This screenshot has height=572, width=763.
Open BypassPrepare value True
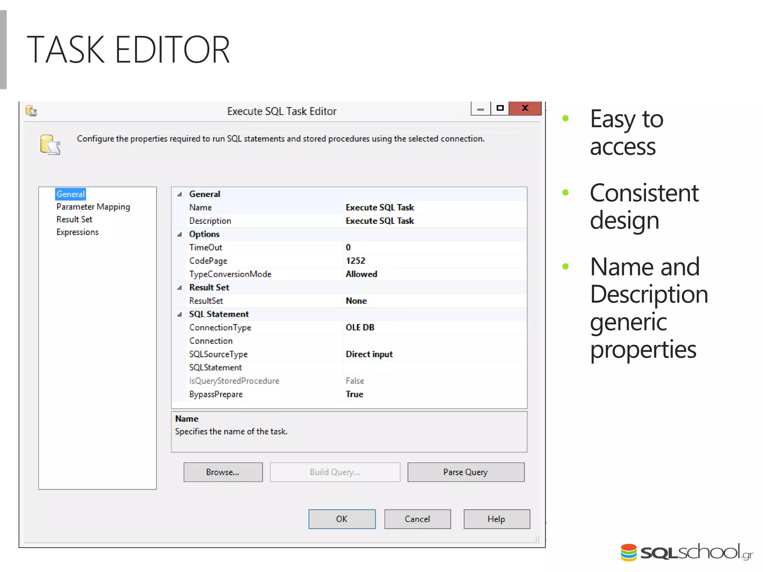(435, 394)
